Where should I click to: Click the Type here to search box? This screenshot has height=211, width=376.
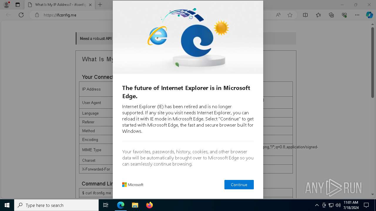(56, 205)
